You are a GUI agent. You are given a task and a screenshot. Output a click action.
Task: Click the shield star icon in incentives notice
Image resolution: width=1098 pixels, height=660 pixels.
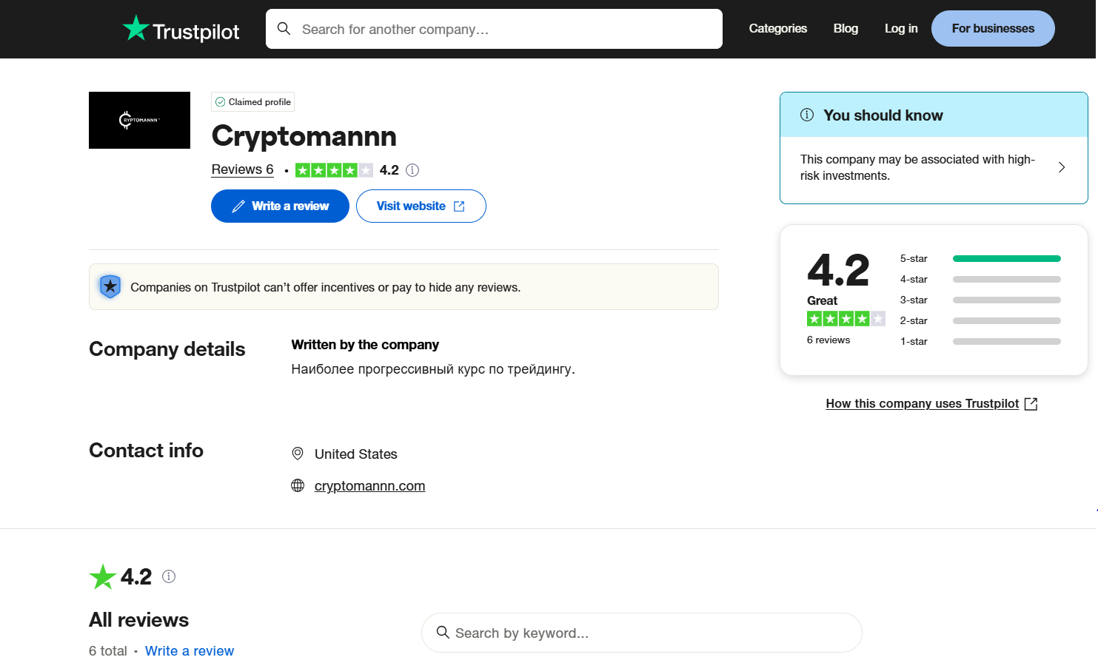110,286
